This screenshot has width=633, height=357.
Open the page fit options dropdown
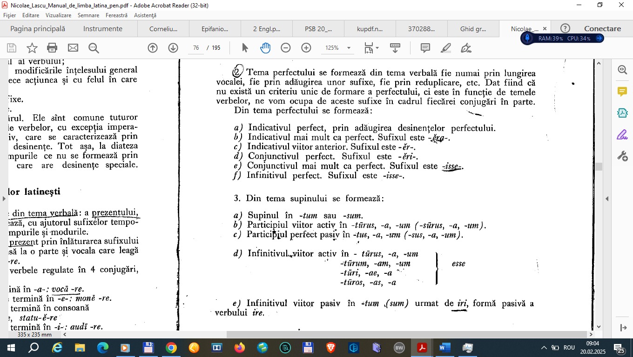tap(371, 48)
